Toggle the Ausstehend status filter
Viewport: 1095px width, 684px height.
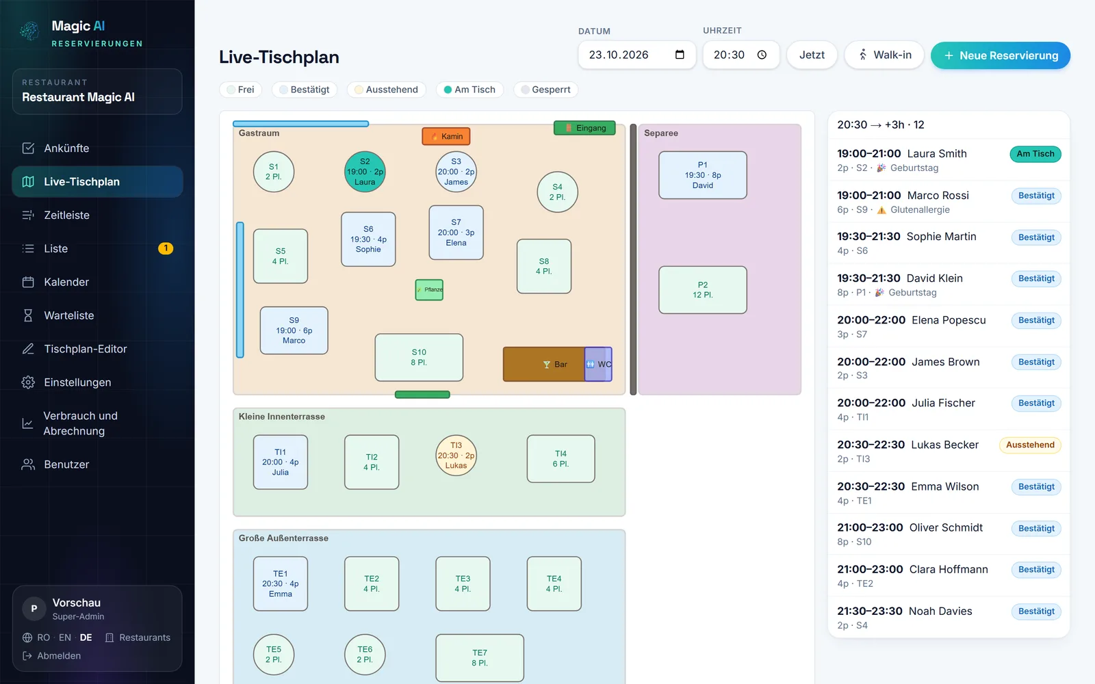(387, 90)
